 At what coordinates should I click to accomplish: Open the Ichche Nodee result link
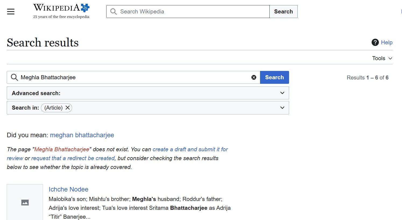pyautogui.click(x=69, y=189)
